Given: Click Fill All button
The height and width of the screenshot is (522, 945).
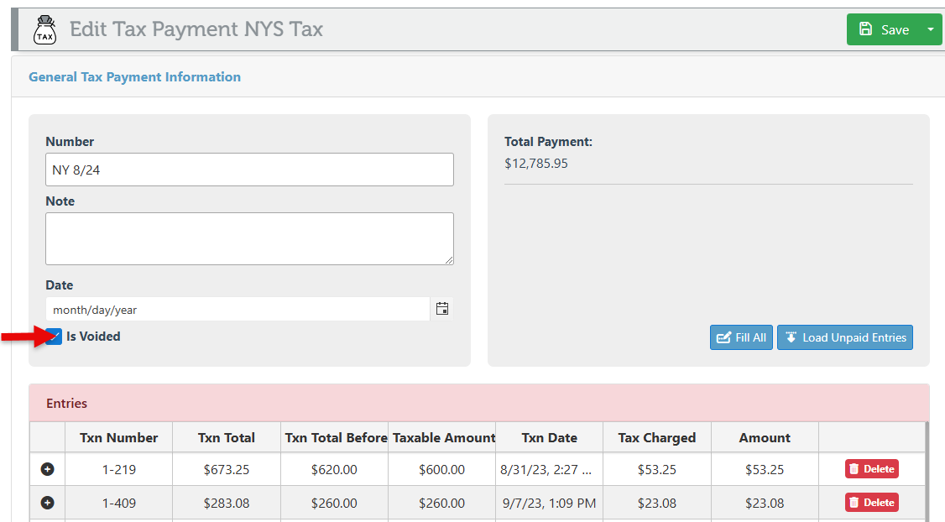Looking at the screenshot, I should [x=741, y=337].
